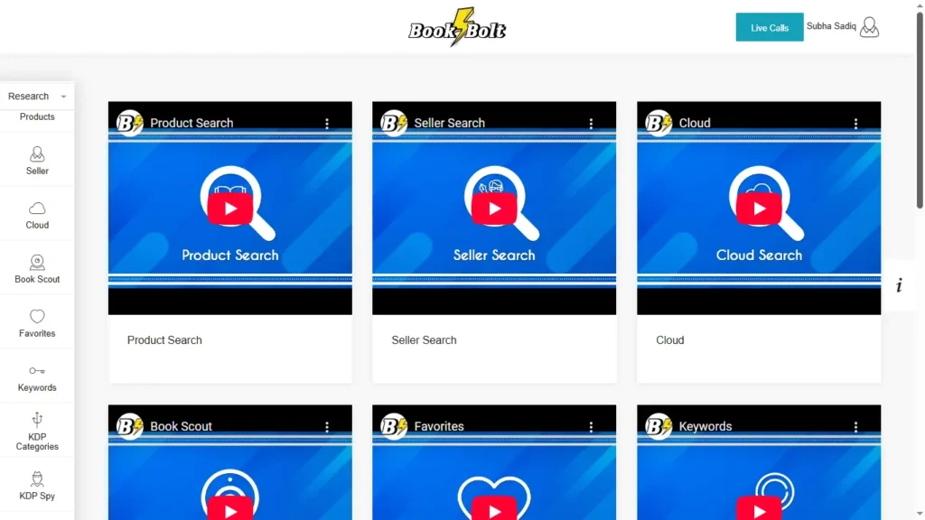Viewport: 925px width, 520px height.
Task: Click the Cloud card caption text
Action: tap(670, 340)
